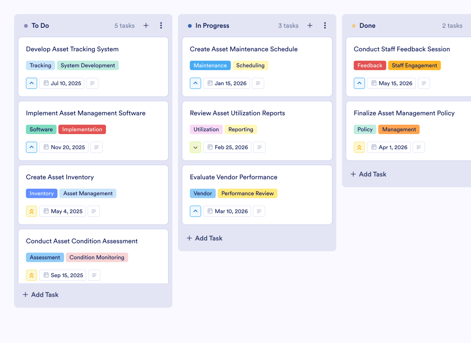Open the description icon on Conduct Staff Feedback Session
Image resolution: width=471 pixels, height=343 pixels.
click(424, 83)
